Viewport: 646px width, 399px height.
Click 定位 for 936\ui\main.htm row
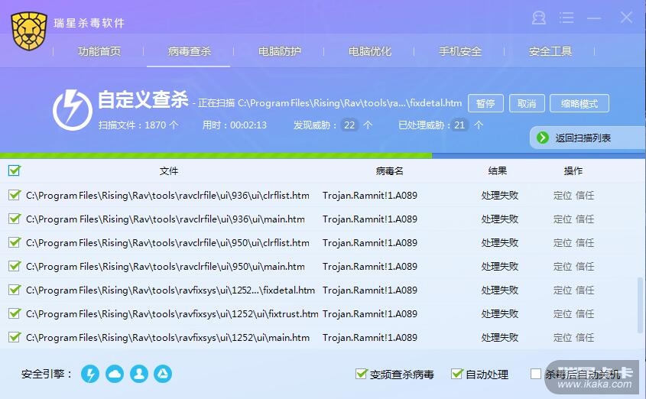pos(563,219)
